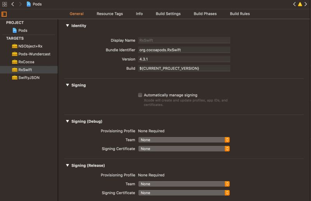Select the SwiftyJSON target
The width and height of the screenshot is (311, 201).
click(29, 78)
